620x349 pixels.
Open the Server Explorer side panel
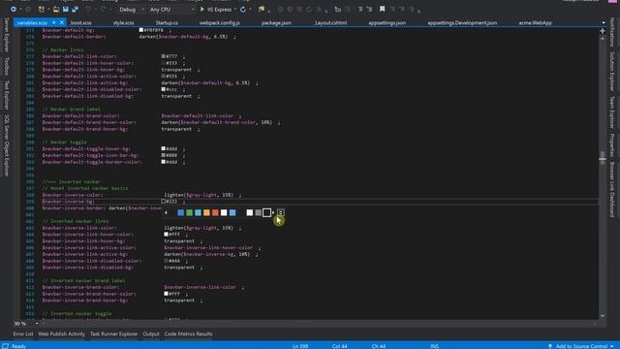[x=6, y=35]
